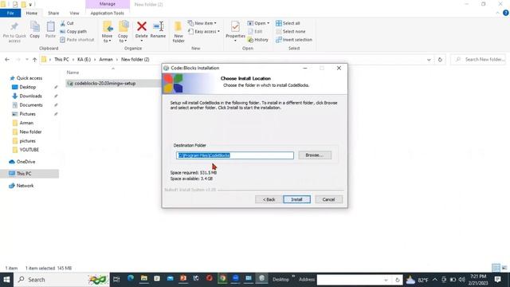Click the Paste ribbon icon

click(50, 26)
